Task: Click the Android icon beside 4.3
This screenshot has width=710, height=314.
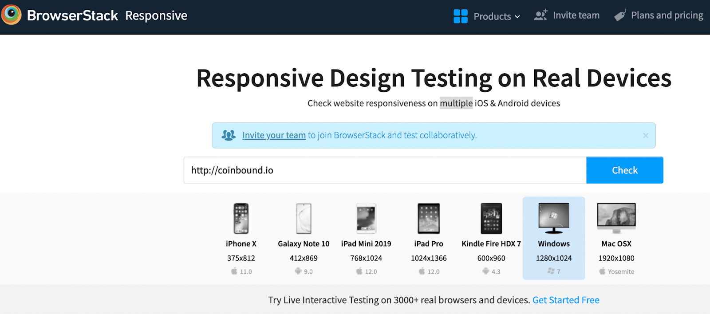Action: click(486, 271)
